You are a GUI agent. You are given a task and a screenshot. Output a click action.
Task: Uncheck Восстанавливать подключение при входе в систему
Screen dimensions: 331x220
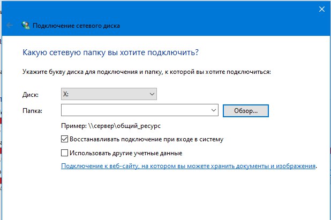(x=64, y=139)
